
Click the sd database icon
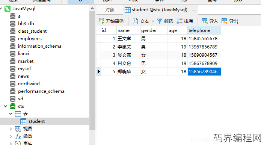coord(13,99)
